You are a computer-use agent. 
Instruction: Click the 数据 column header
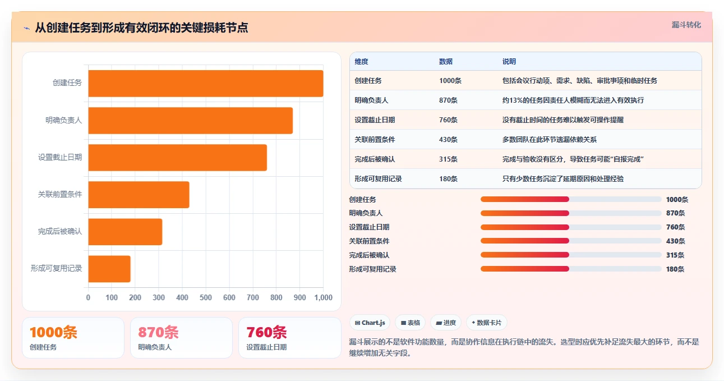446,61
